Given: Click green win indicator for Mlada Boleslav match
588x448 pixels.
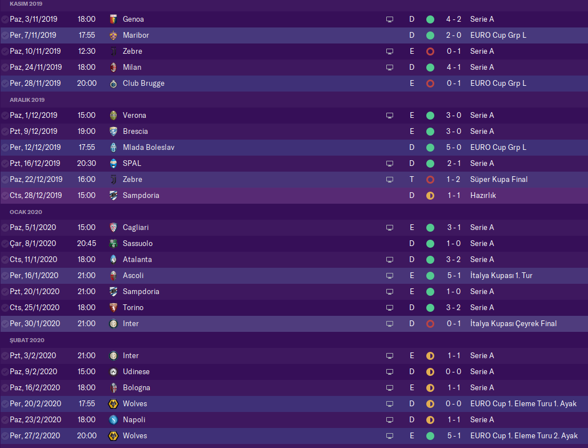Looking at the screenshot, I should pos(430,147).
